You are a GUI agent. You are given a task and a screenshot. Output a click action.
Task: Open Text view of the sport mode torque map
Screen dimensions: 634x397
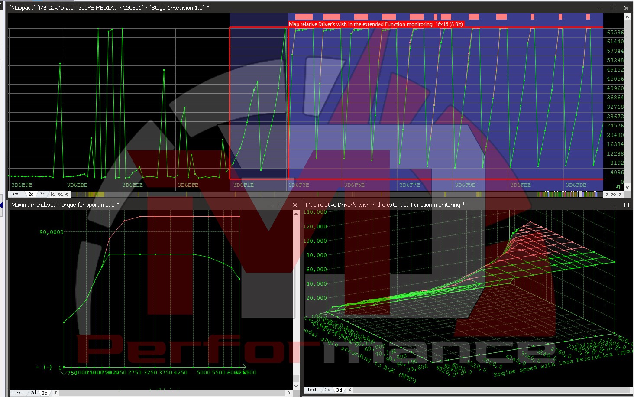17,393
